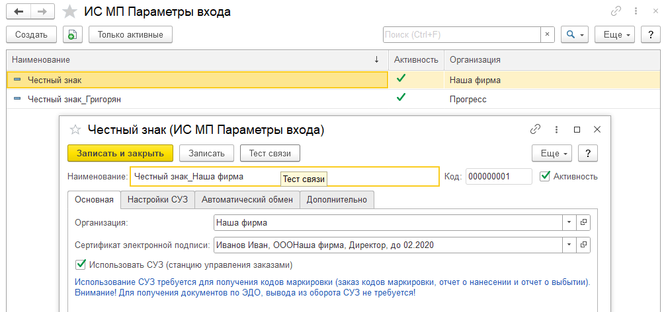Uncheck Использовать СУЗ checkbox
Screen dimensions: 666x312
click(x=81, y=265)
